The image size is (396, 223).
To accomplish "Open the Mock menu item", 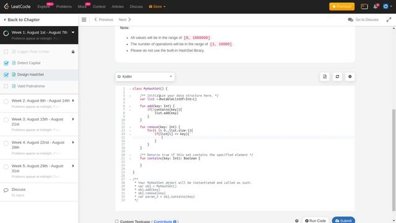I will point(82,7).
